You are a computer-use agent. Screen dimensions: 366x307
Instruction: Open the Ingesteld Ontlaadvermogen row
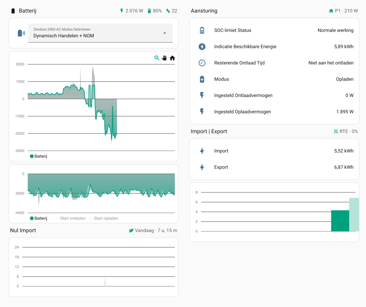[x=274, y=95]
